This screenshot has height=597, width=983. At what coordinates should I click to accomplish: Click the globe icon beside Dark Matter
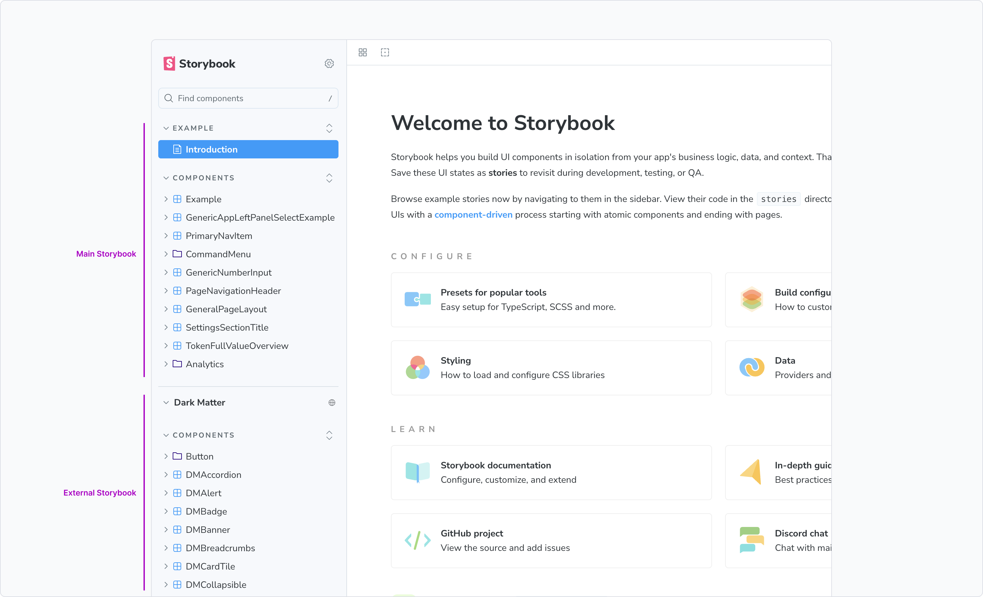pyautogui.click(x=332, y=403)
